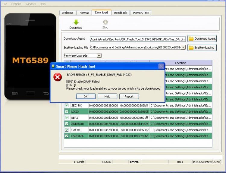This screenshot has height=173, width=226.
Task: Close the Smart Phone Flash Tool dialog
Action: [x=161, y=66]
